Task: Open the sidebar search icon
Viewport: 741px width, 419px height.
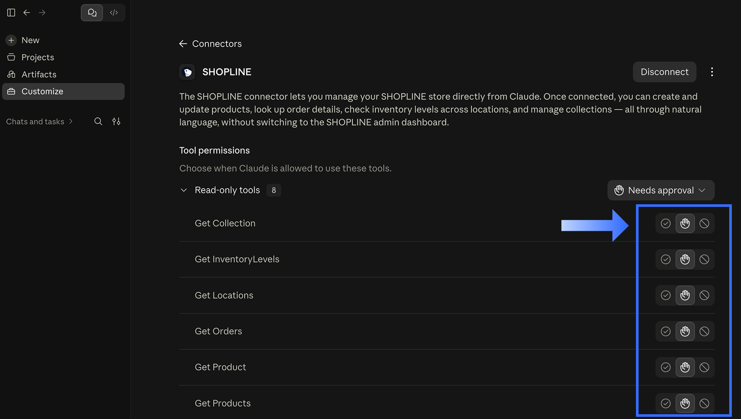Action: [99, 122]
